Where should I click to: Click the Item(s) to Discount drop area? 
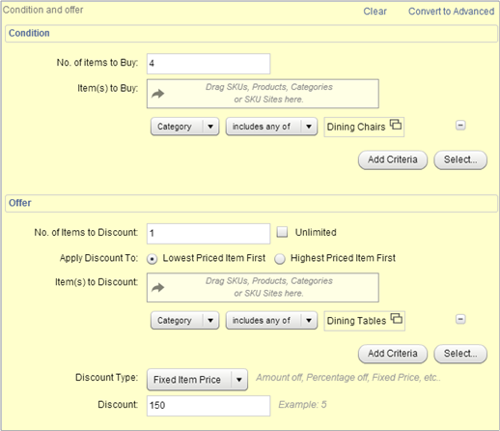coord(263,288)
